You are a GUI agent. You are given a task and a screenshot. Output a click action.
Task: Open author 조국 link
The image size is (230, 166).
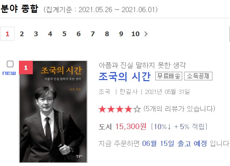(105, 92)
